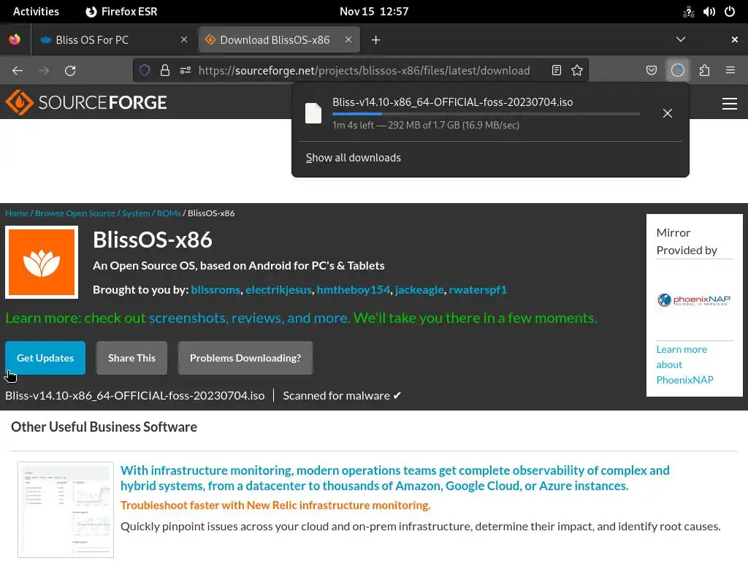Cancel the Bliss ISO download
The width and height of the screenshot is (748, 561).
click(x=668, y=113)
